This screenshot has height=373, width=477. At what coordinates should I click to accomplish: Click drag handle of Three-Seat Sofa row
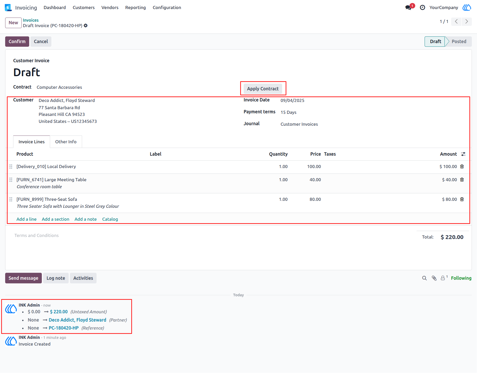point(11,199)
